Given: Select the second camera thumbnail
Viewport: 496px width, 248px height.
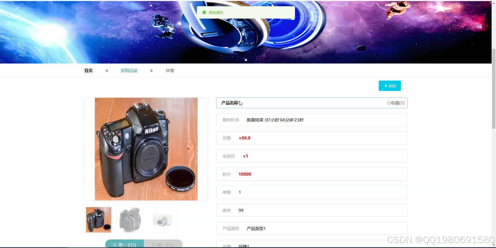Looking at the screenshot, I should 130,220.
